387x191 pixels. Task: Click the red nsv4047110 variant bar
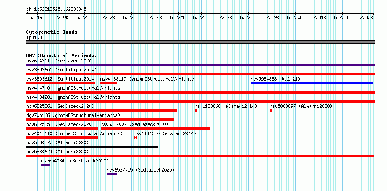click(62, 138)
